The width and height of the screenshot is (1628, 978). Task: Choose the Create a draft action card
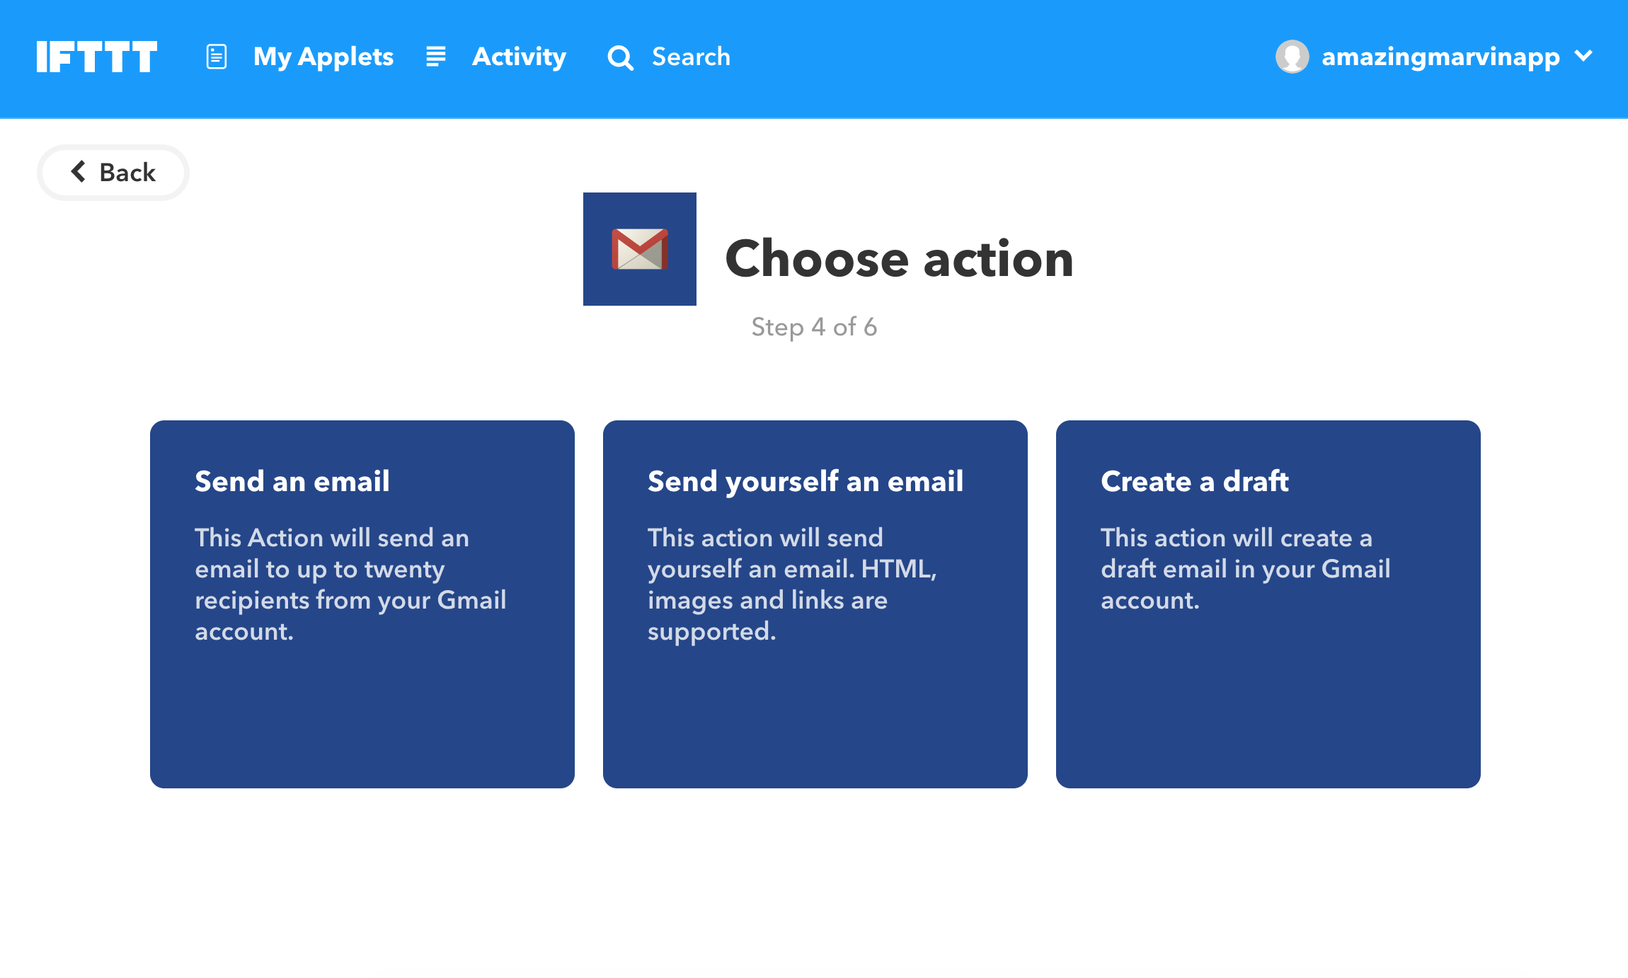[1268, 604]
